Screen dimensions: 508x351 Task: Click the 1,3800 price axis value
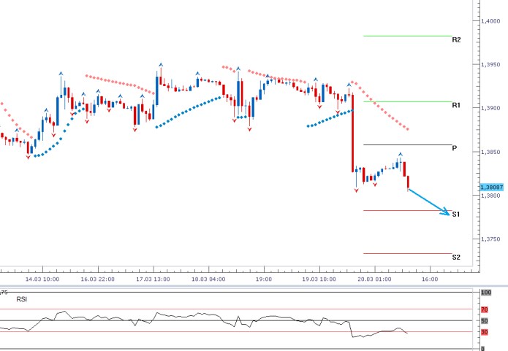point(490,196)
